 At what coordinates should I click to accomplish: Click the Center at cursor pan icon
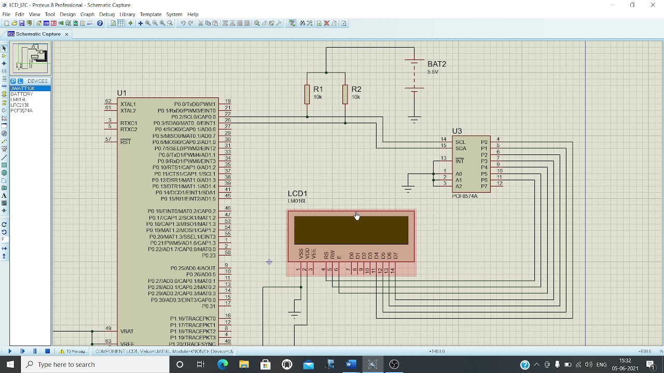coord(141,23)
